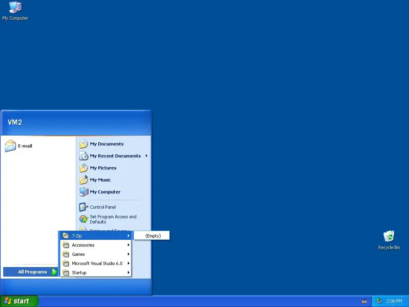Open Microsoft Visual Studio 6.0 menu item

(96, 263)
